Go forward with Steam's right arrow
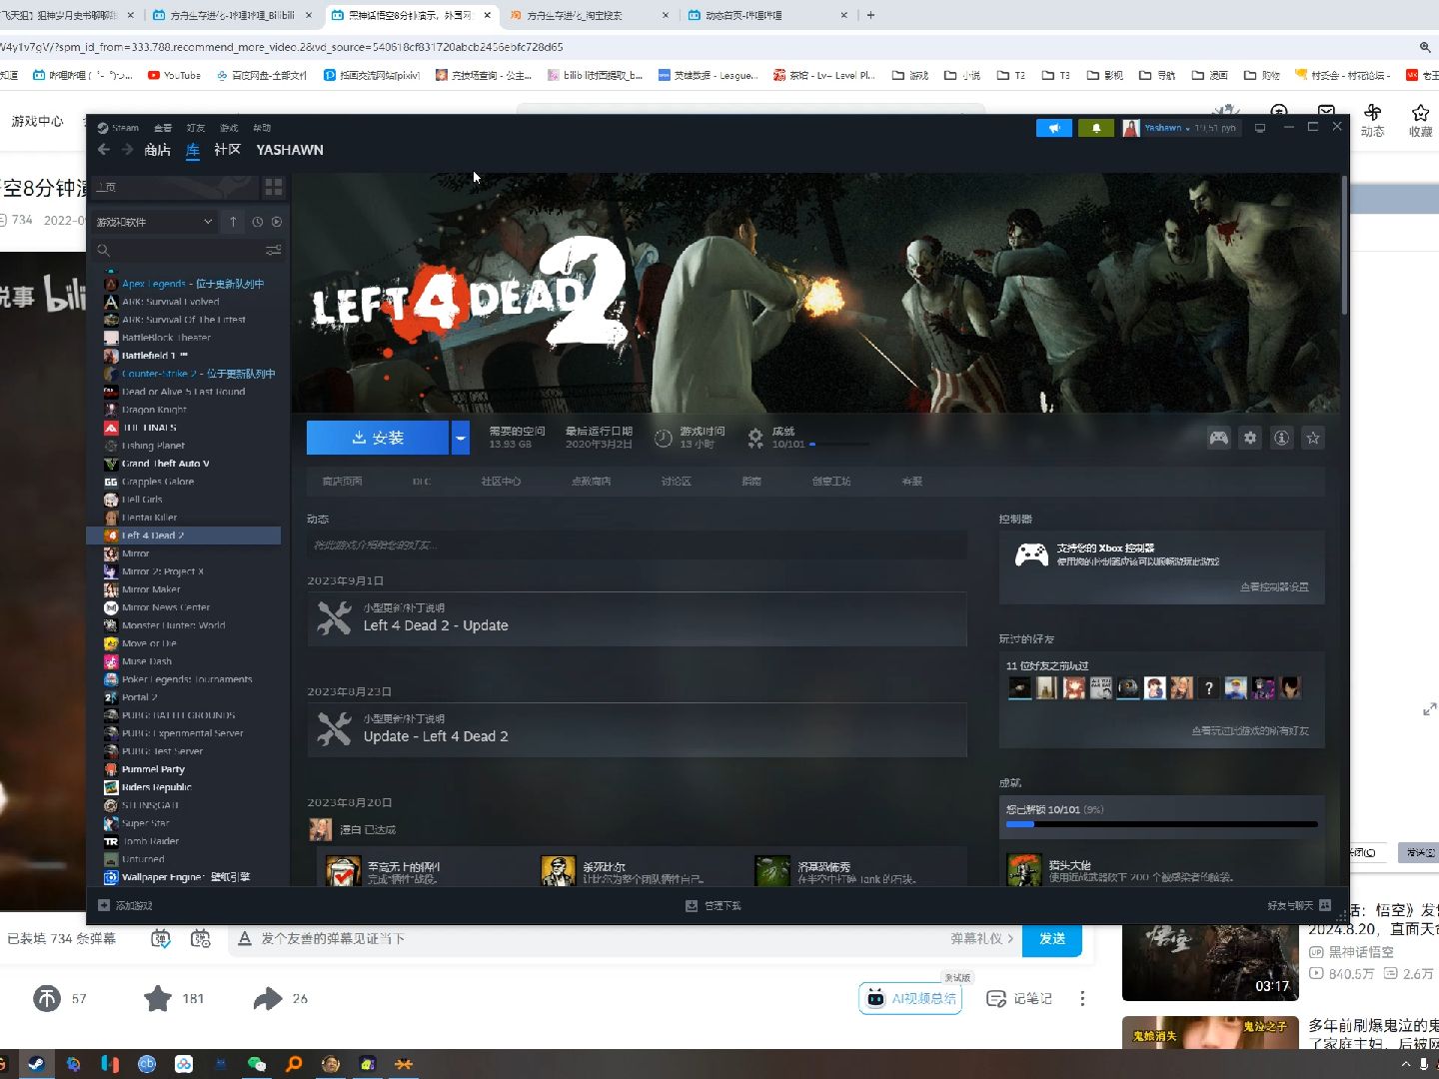The width and height of the screenshot is (1439, 1079). [127, 149]
